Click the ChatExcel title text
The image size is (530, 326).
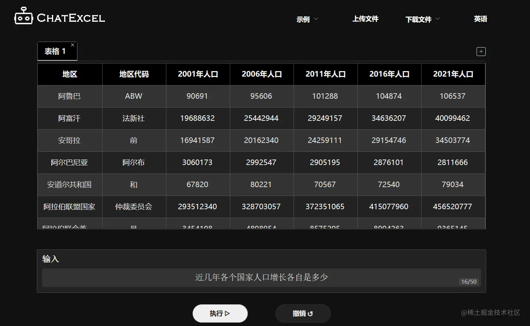pos(71,18)
